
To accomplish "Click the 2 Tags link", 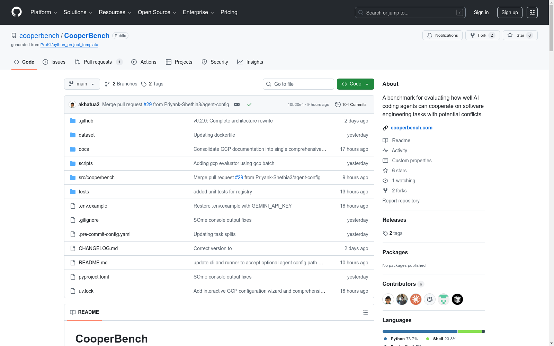I will click(x=152, y=84).
